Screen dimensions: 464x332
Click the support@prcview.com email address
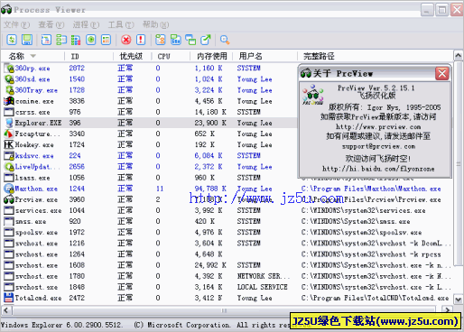(378, 146)
